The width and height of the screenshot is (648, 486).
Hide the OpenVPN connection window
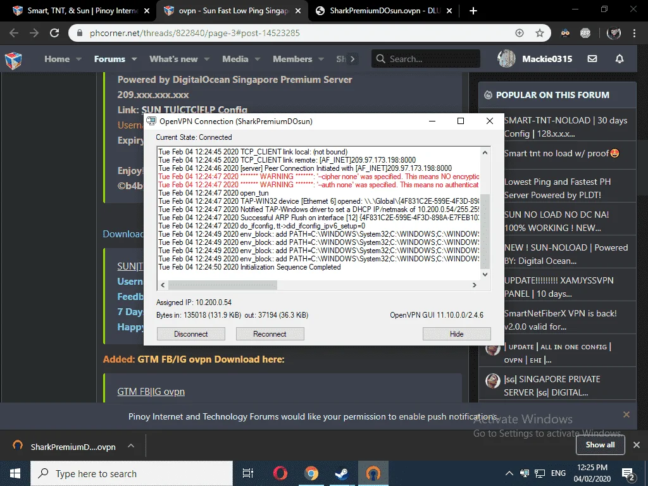coord(457,334)
